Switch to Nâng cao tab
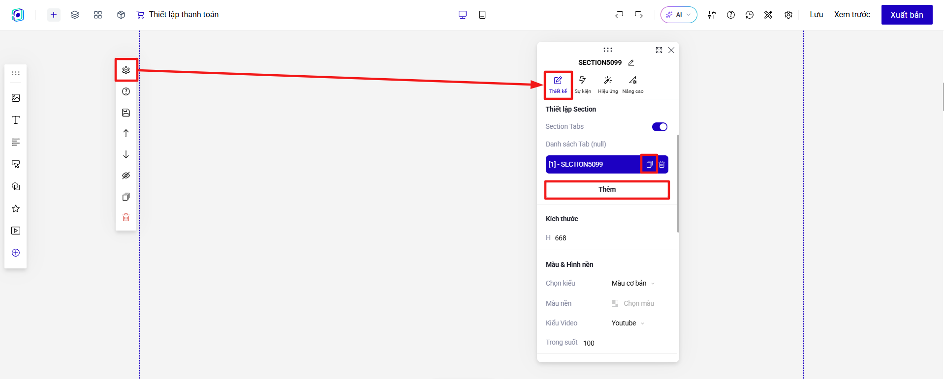 (633, 85)
